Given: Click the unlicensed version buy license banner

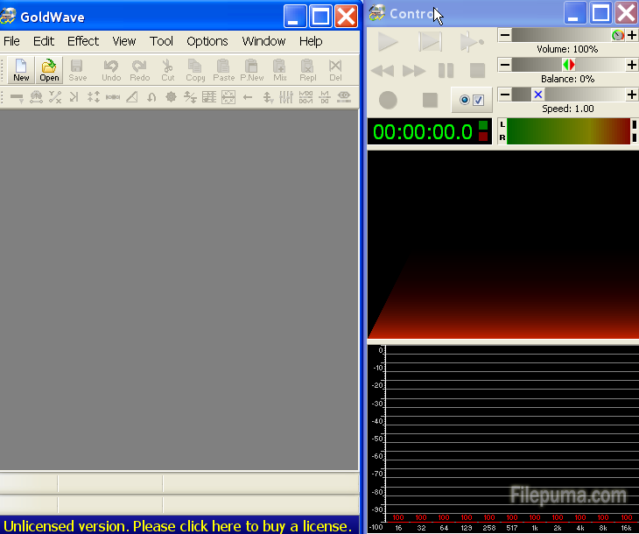Looking at the screenshot, I should 178,526.
